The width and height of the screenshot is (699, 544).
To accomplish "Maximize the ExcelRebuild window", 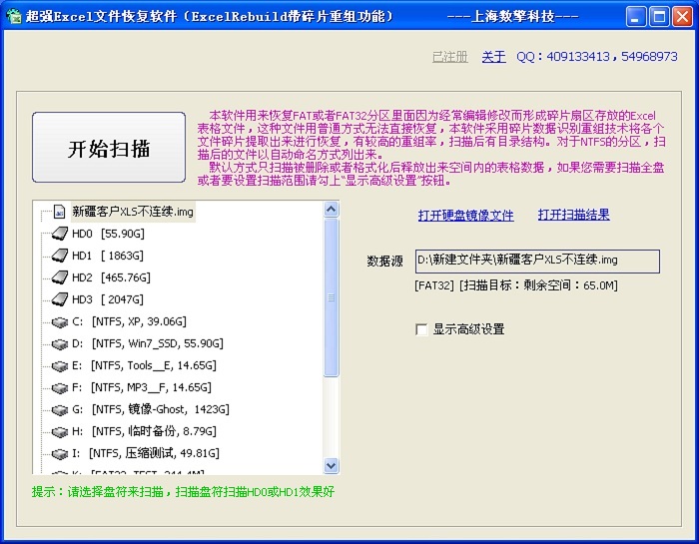I will pos(659,17).
